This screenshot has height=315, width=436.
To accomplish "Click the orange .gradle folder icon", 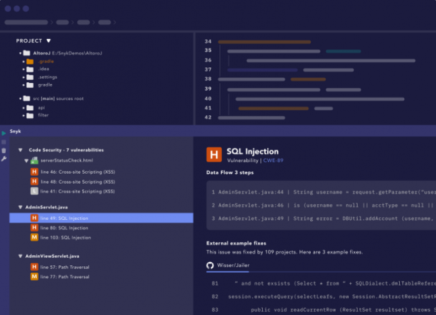I will [x=30, y=62].
